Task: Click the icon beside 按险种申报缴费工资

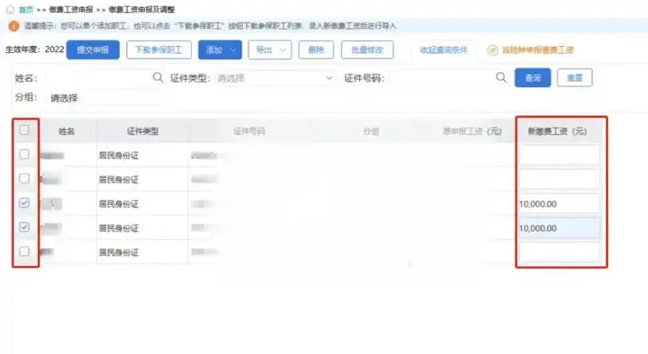Action: (x=492, y=50)
